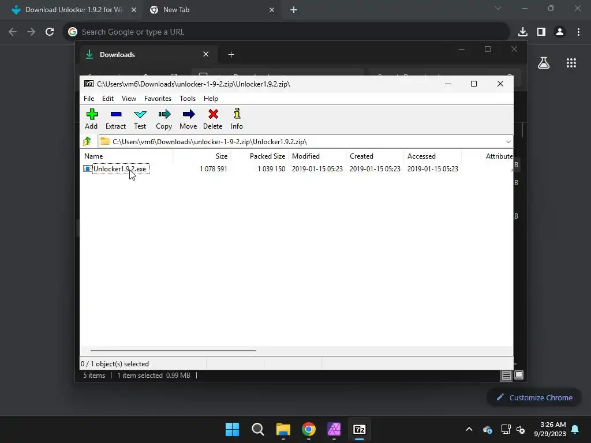The image size is (591, 443).
Task: Click the Chrome back arrow
Action: click(13, 32)
